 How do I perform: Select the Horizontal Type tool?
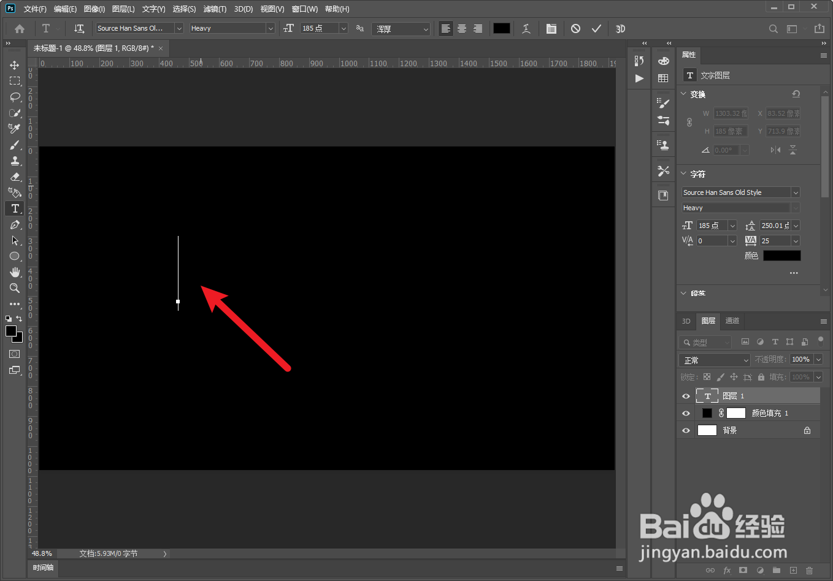pos(15,208)
